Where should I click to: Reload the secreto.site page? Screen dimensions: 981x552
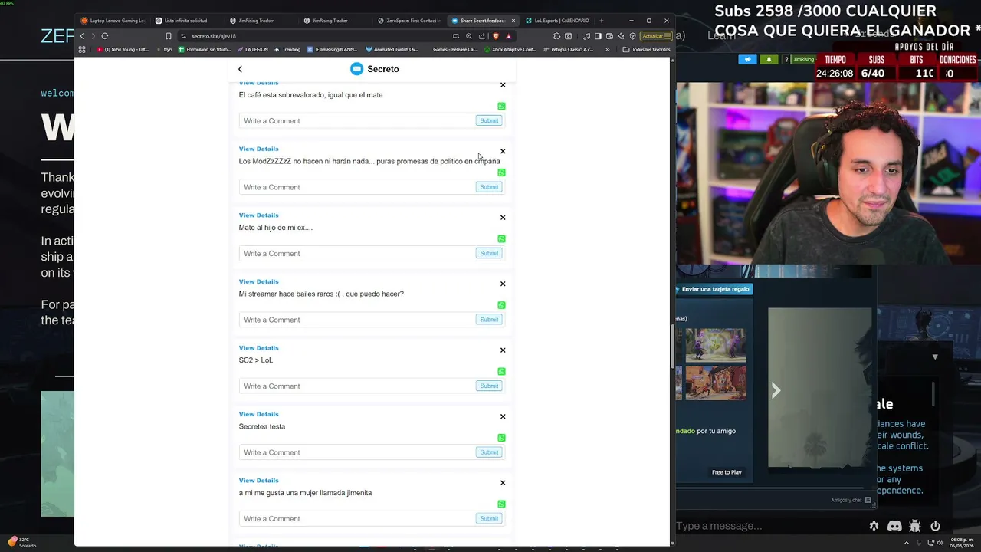[105, 36]
